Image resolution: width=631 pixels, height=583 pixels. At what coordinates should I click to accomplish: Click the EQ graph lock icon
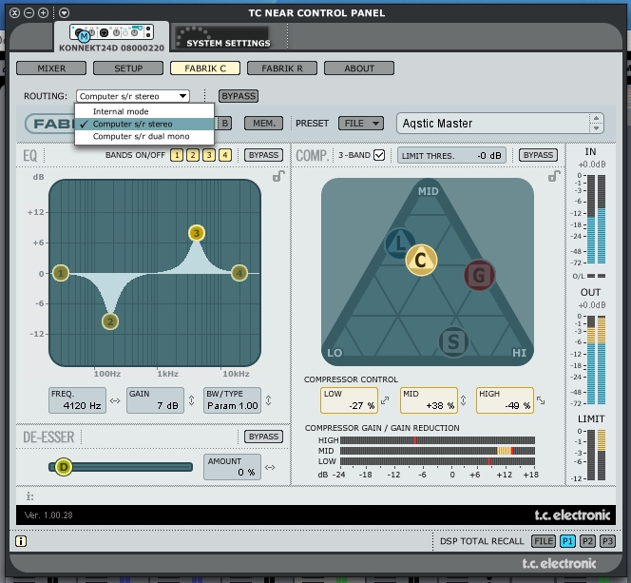278,176
